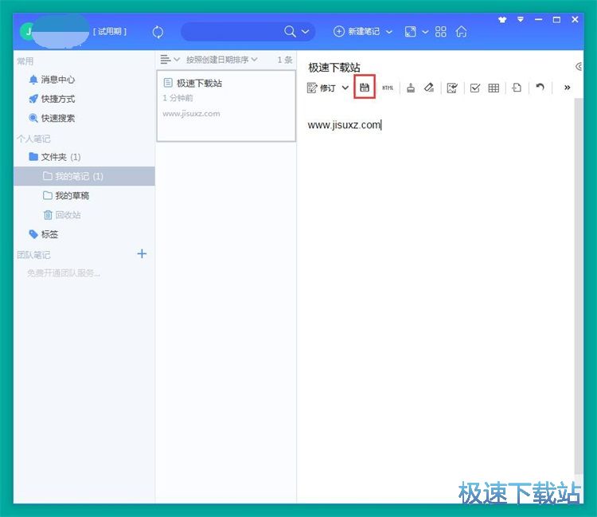The height and width of the screenshot is (517, 597).
Task: Open the title bar menu triangle
Action: (x=520, y=19)
